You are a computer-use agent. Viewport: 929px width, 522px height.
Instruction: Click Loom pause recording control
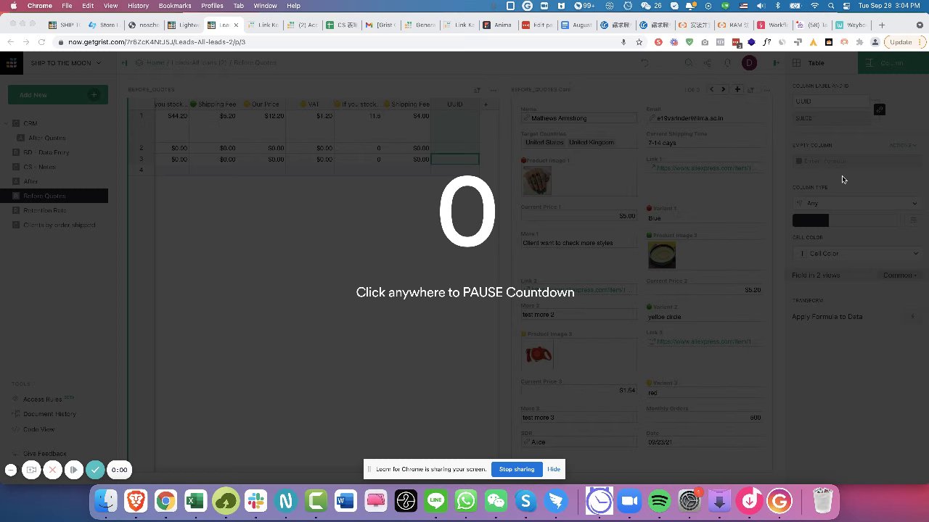[x=73, y=470]
